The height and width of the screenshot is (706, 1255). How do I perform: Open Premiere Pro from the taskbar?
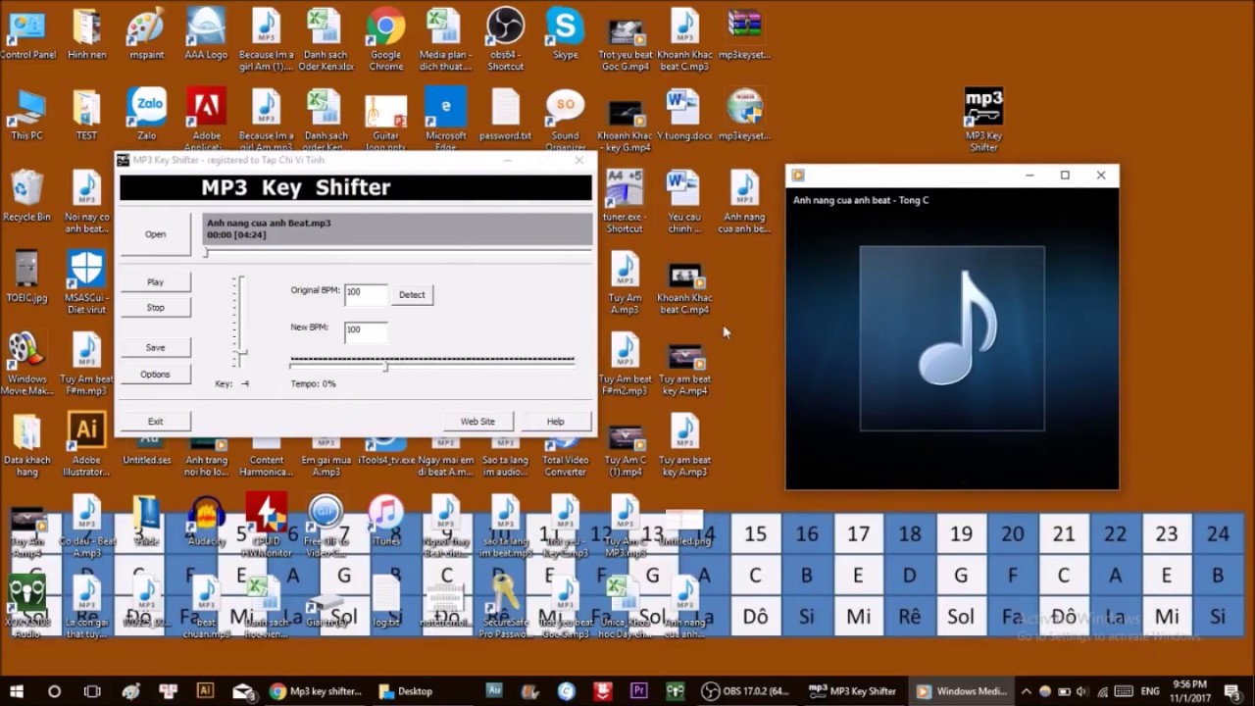639,691
